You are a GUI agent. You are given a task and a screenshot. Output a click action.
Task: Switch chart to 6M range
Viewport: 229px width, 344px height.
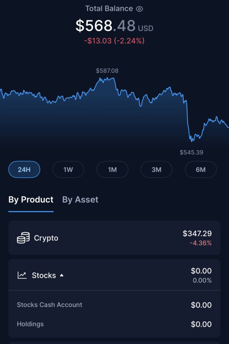click(201, 170)
